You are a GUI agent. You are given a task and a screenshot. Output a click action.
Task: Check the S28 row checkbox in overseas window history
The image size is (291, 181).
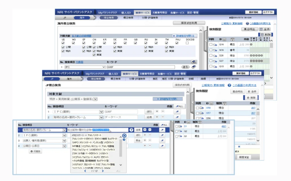(211, 55)
